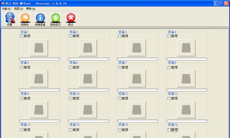230x138 pixels.
Task: Click the 设备10 progress bar
Action: (89, 121)
